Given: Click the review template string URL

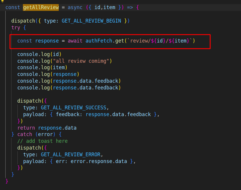Looking at the screenshot, I should coord(159,41).
